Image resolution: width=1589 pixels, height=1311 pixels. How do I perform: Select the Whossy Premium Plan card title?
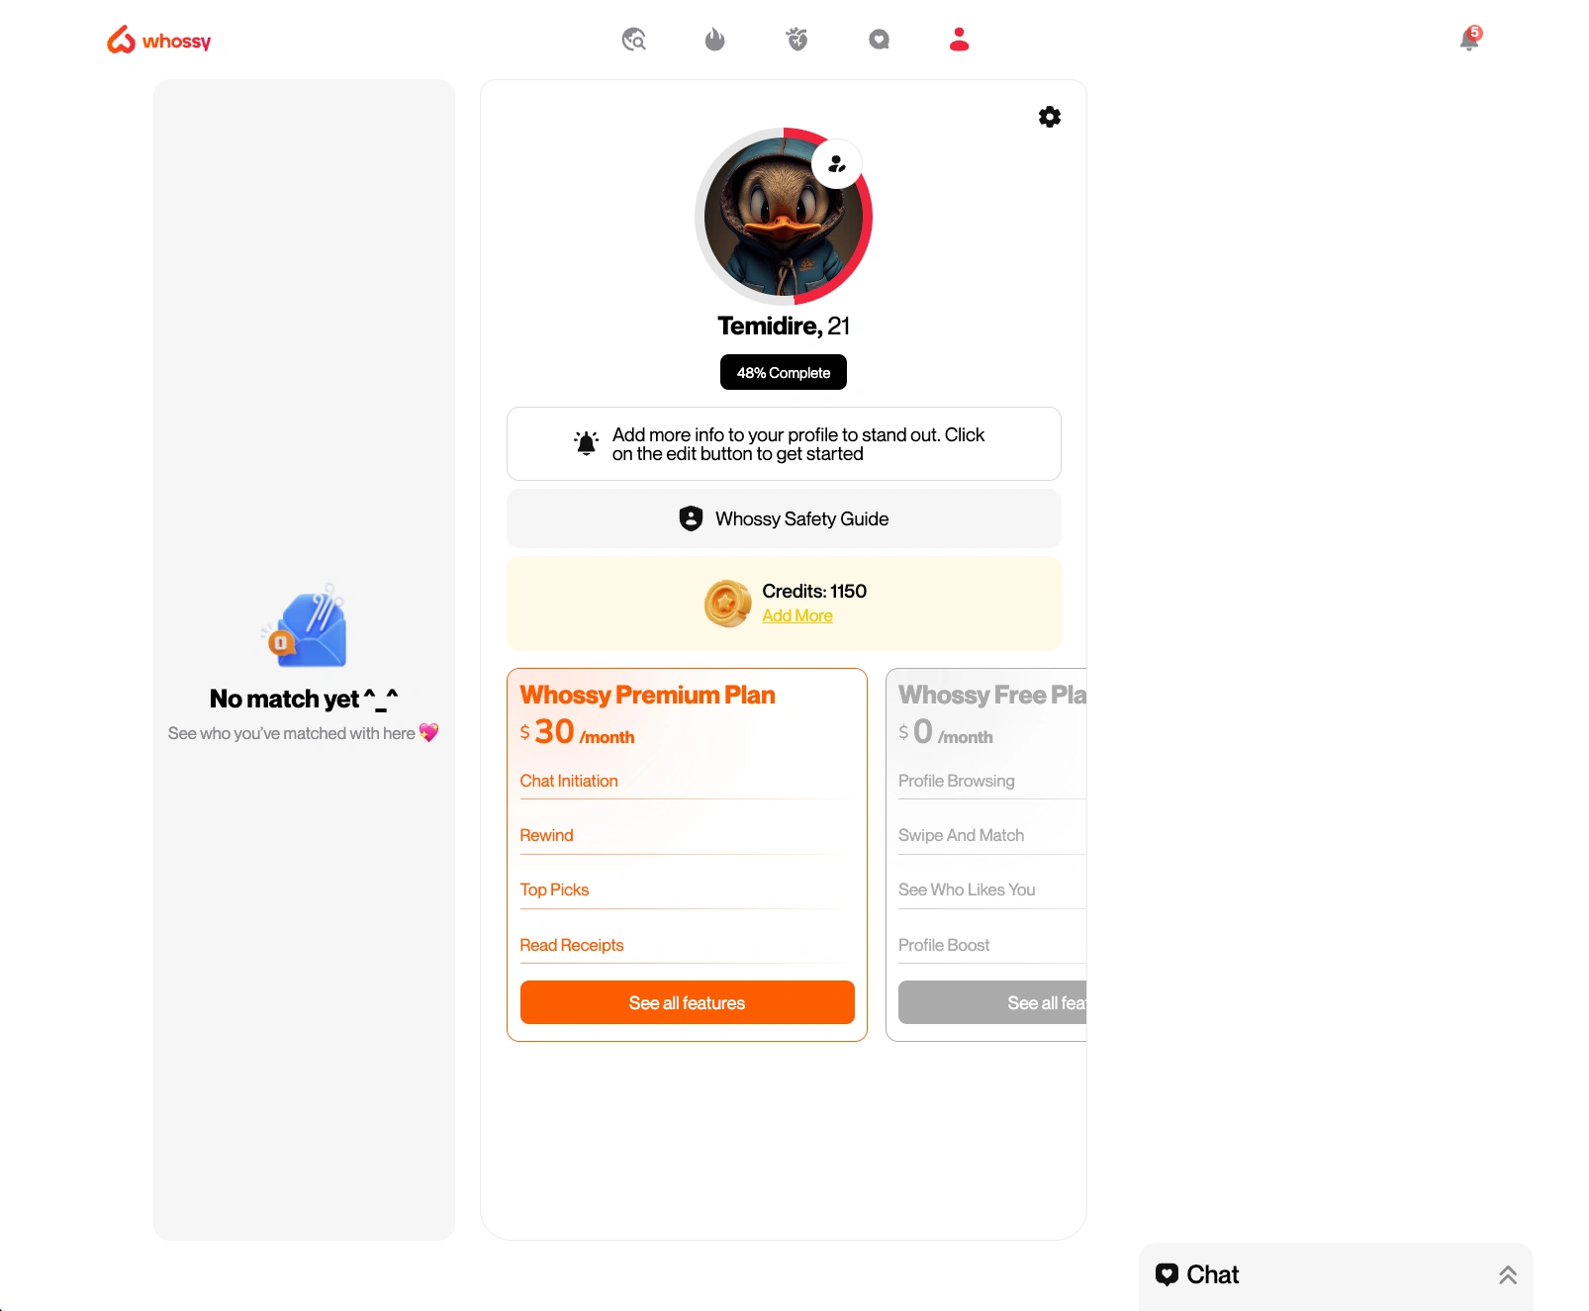click(648, 695)
